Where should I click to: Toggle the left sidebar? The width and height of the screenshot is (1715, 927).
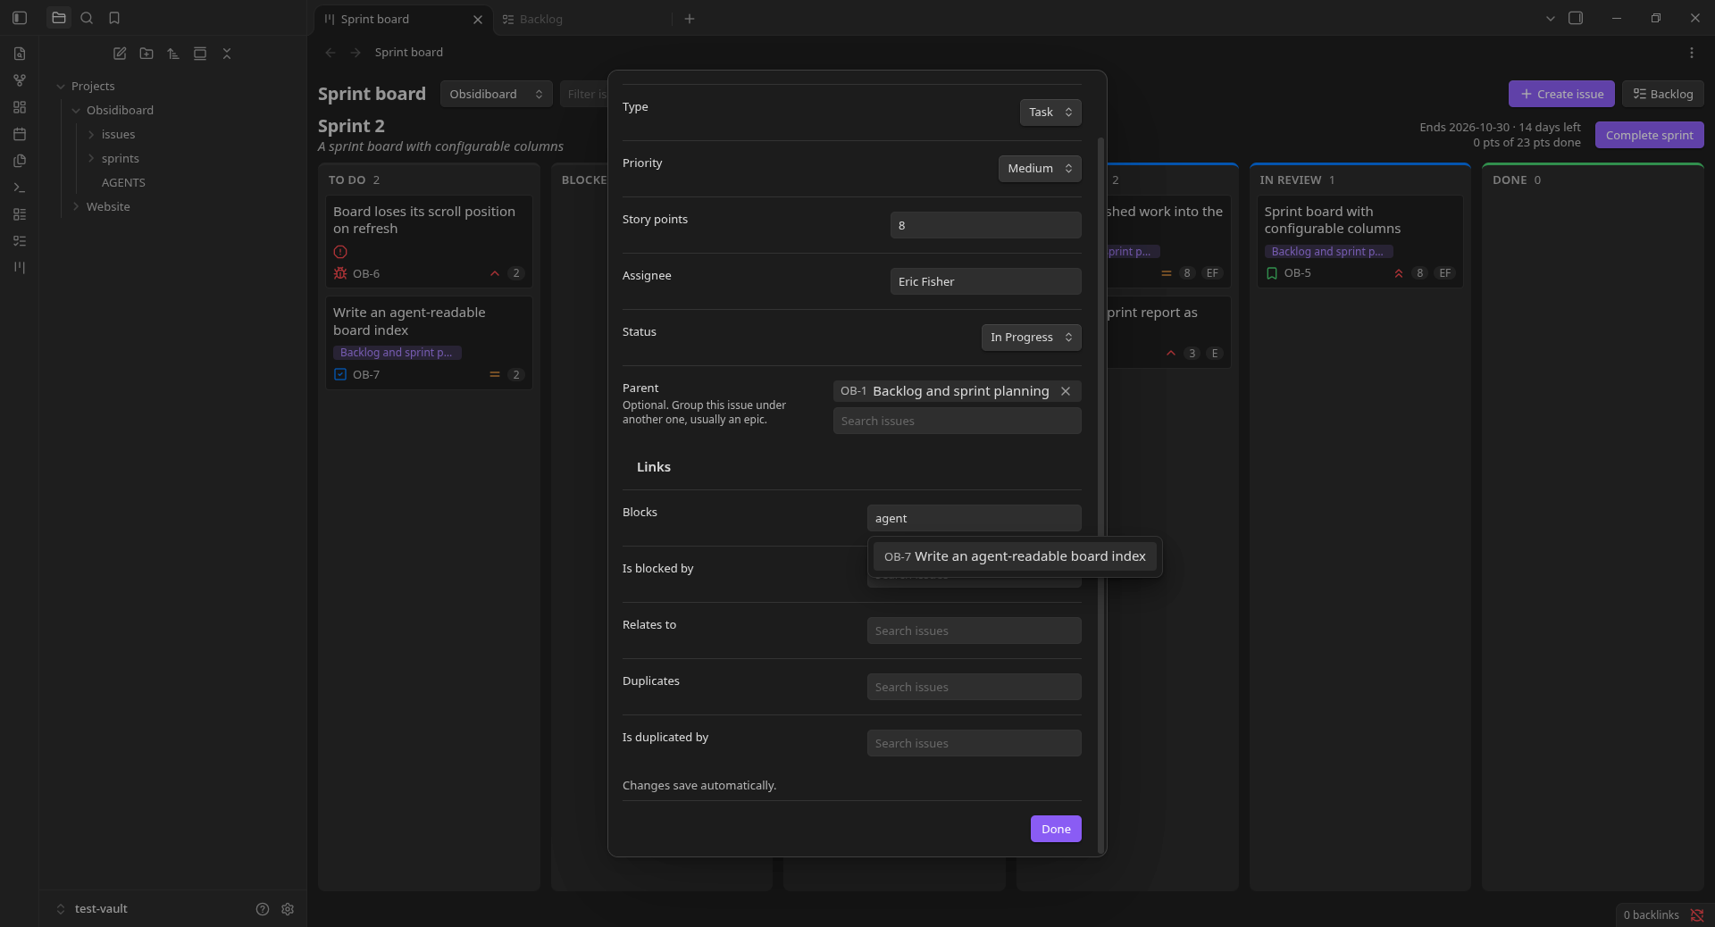click(x=20, y=18)
